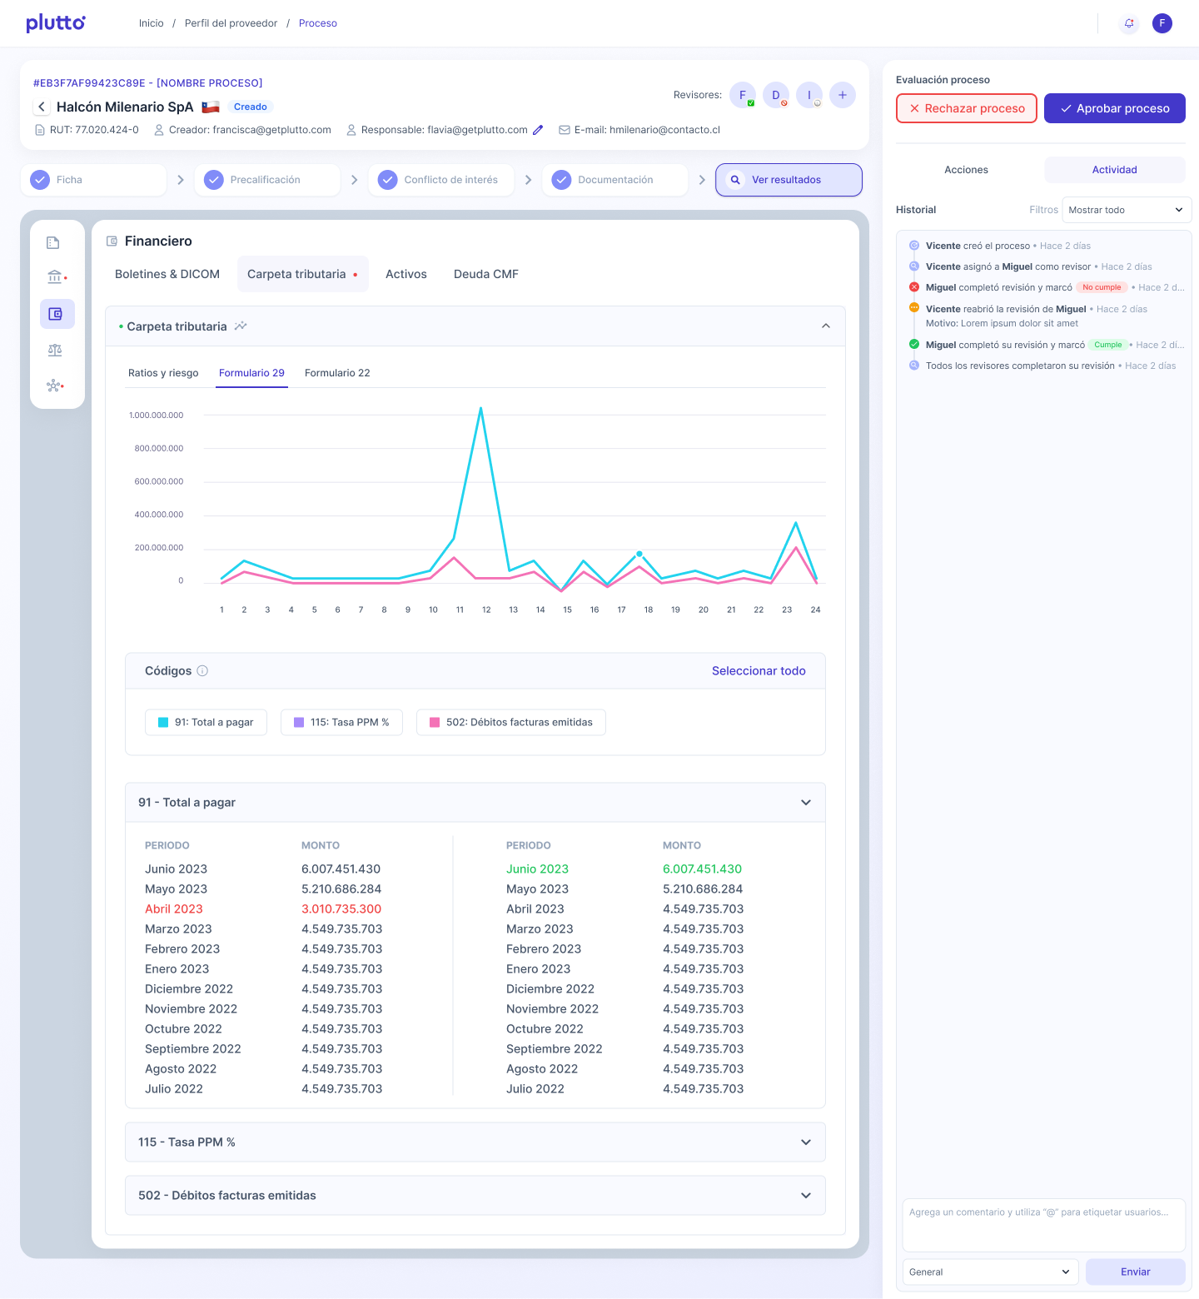The height and width of the screenshot is (1299, 1199).
Task: Click the info icon next to Códigos
Action: (x=202, y=671)
